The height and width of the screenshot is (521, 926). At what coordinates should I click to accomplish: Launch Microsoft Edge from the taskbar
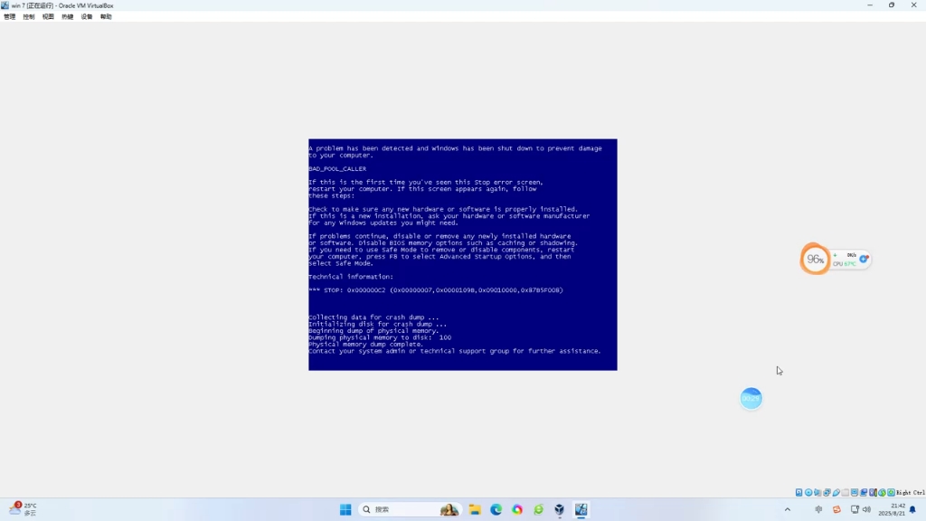(x=496, y=509)
